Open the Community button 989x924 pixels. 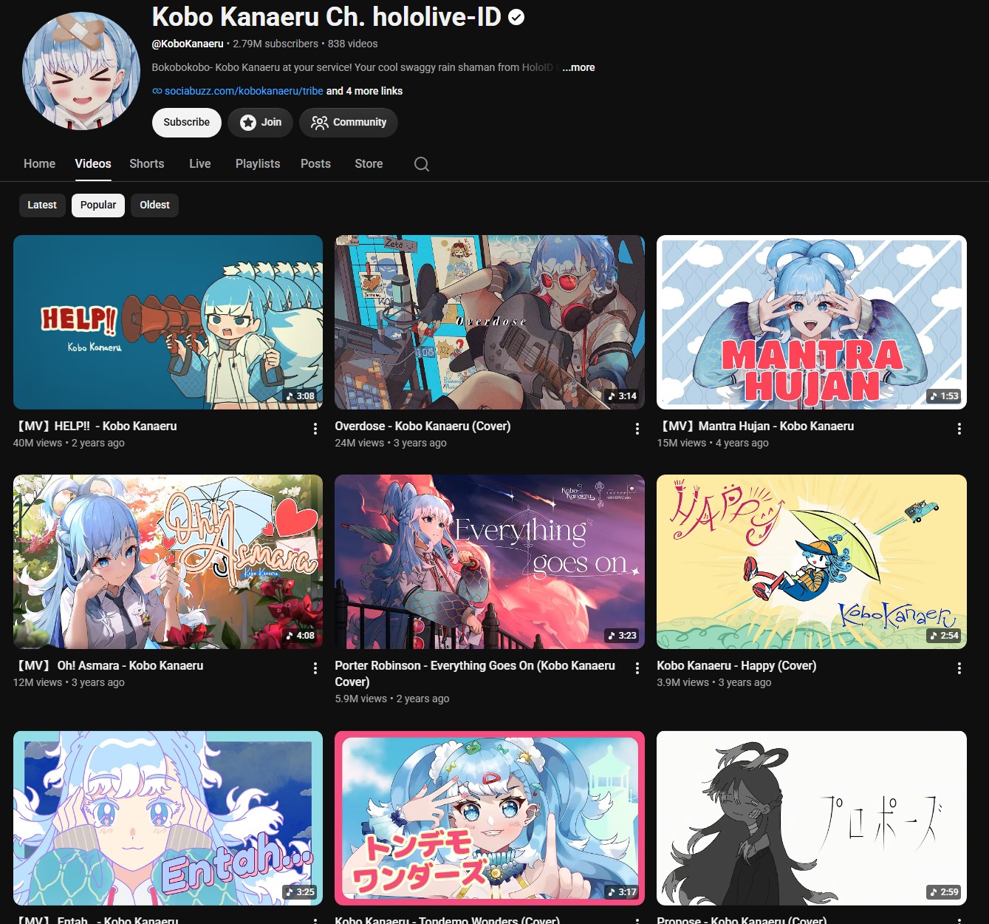pos(349,123)
